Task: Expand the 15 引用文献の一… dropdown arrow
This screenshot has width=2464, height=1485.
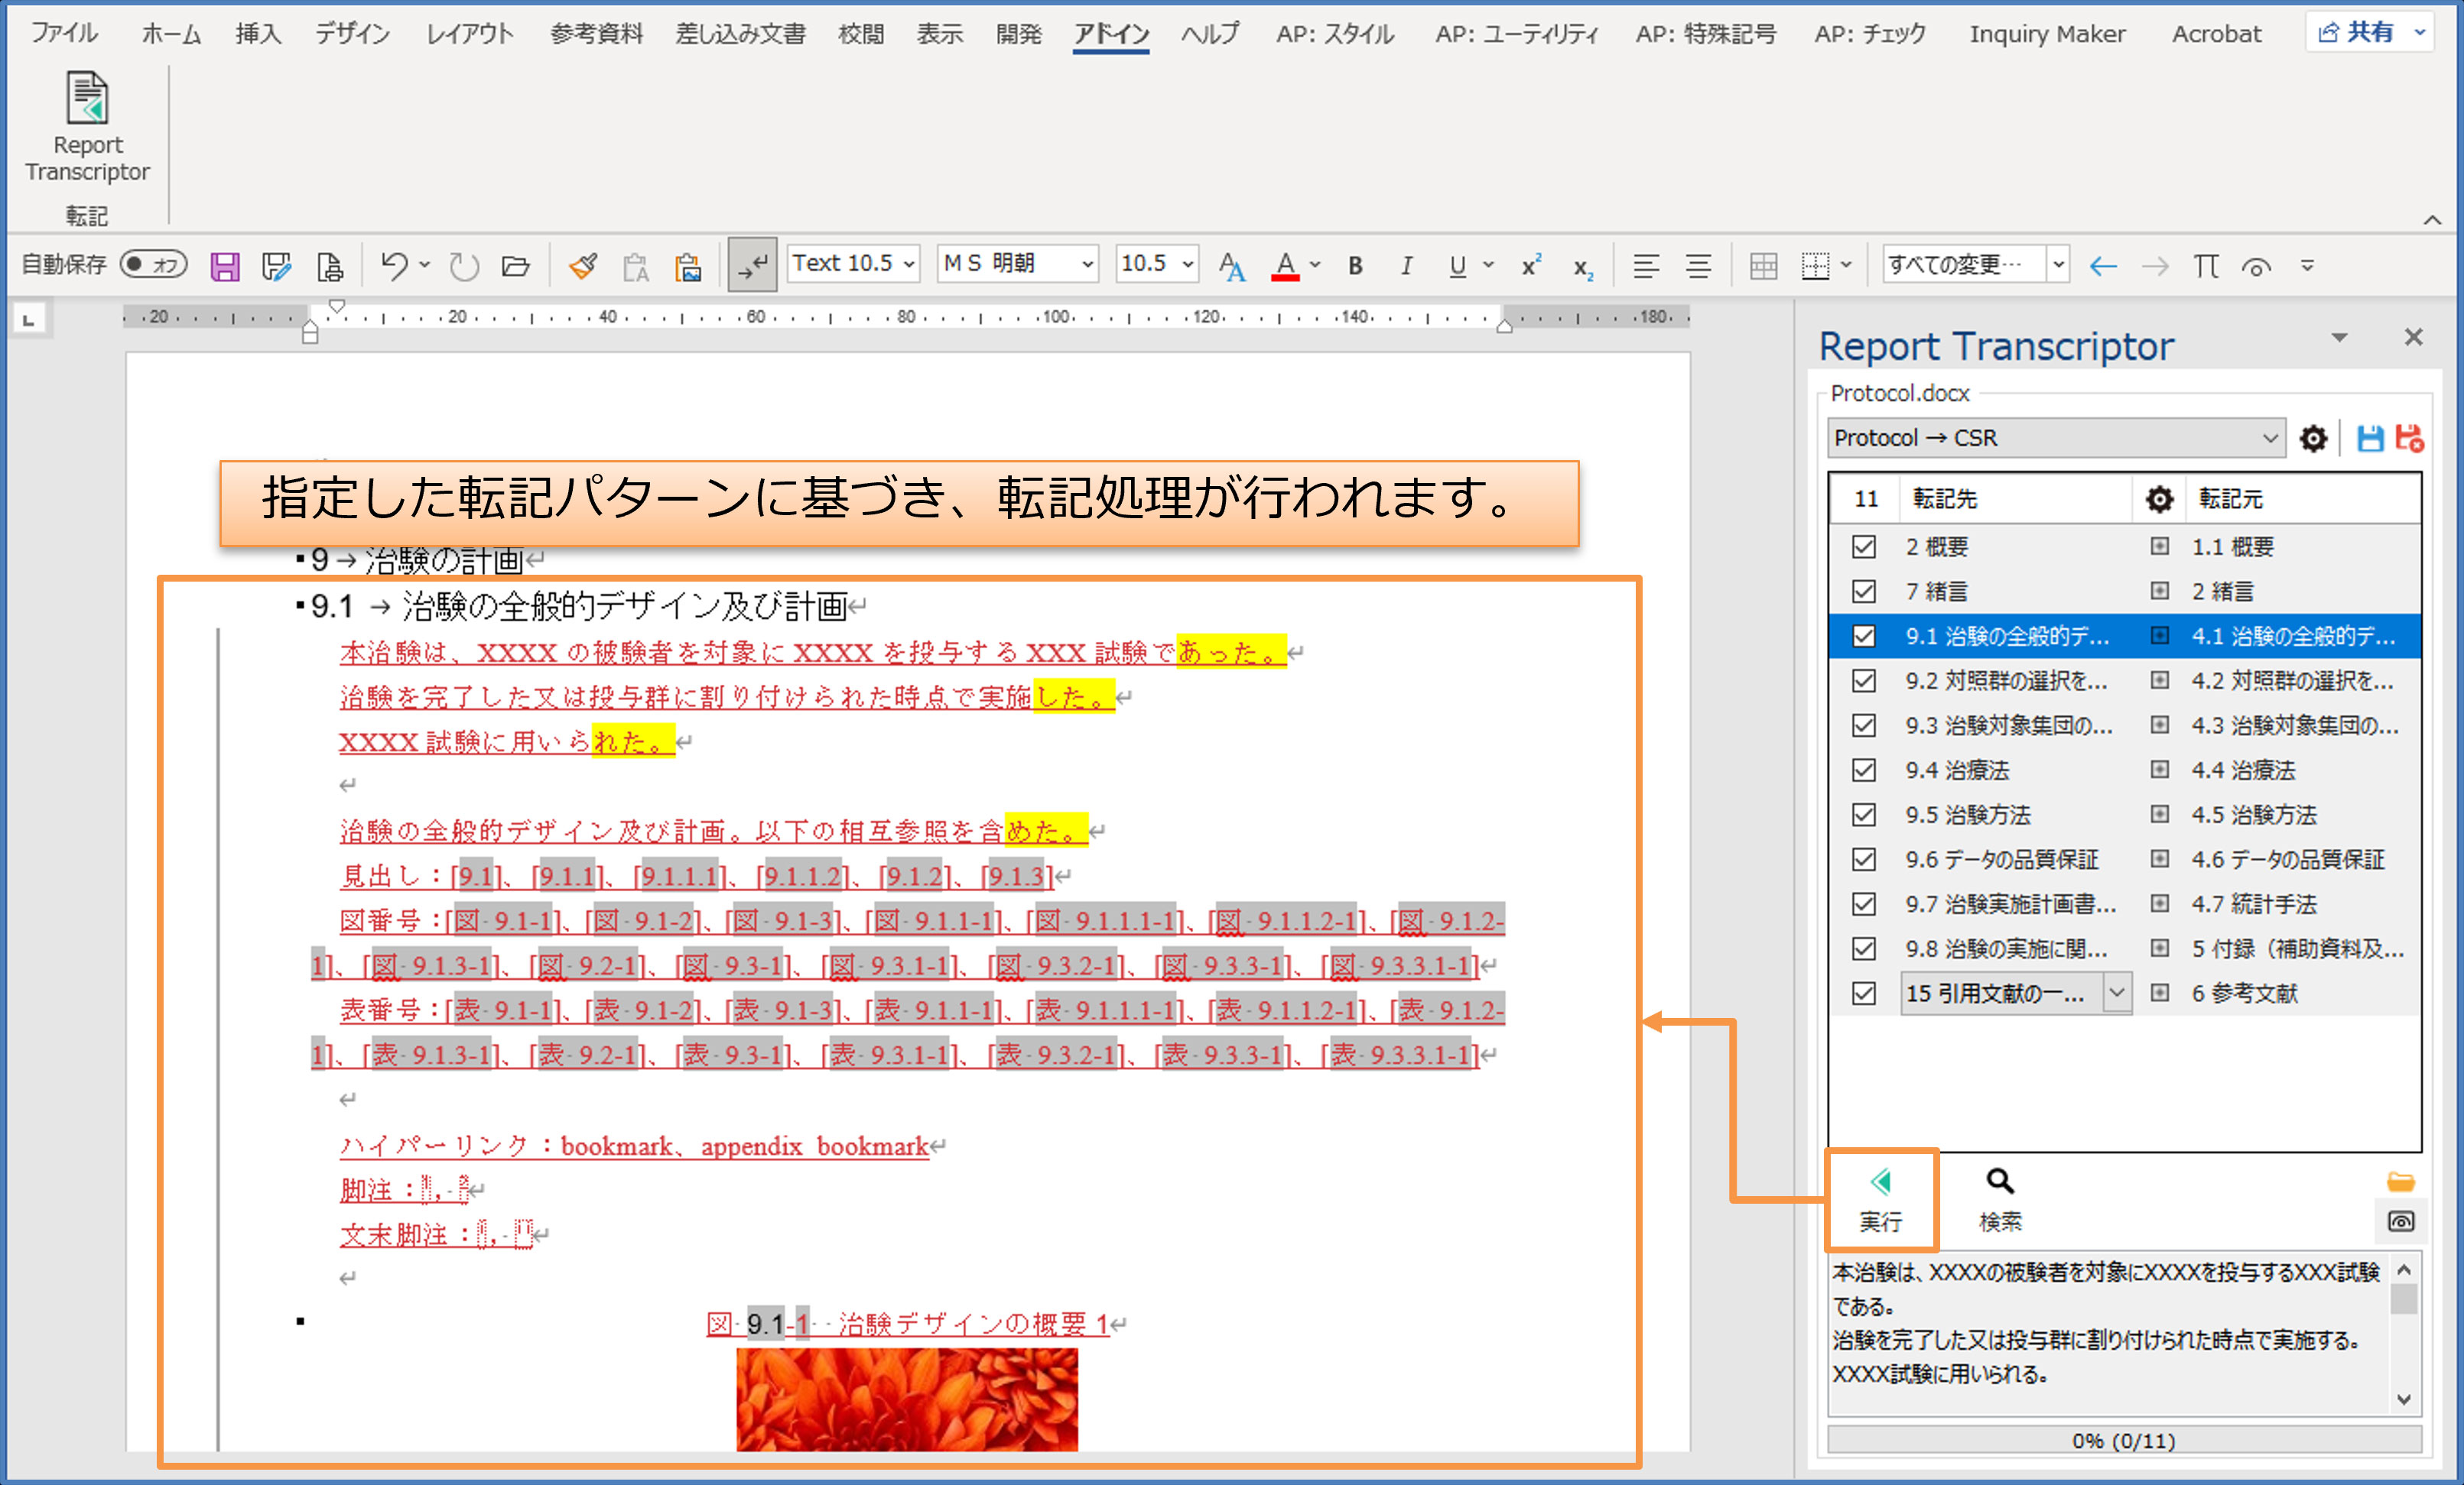Action: coord(2116,992)
